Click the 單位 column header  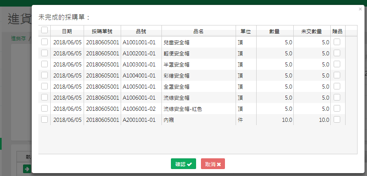(x=246, y=32)
